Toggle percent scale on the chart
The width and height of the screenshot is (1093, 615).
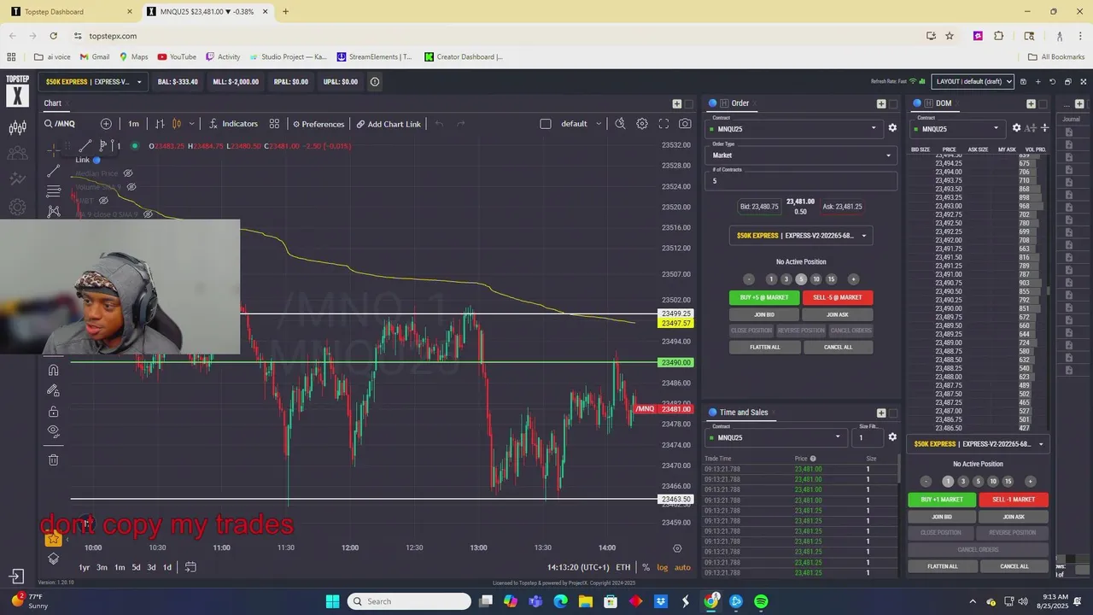click(646, 567)
